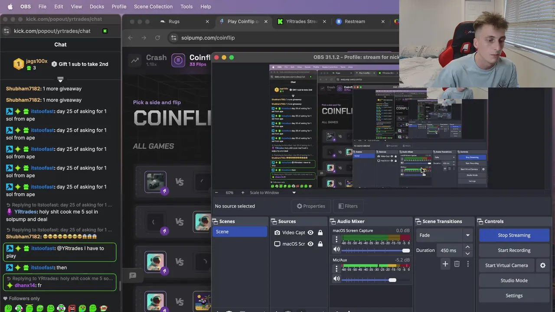Click Stop Streaming
The height and width of the screenshot is (312, 555).
[514, 235]
